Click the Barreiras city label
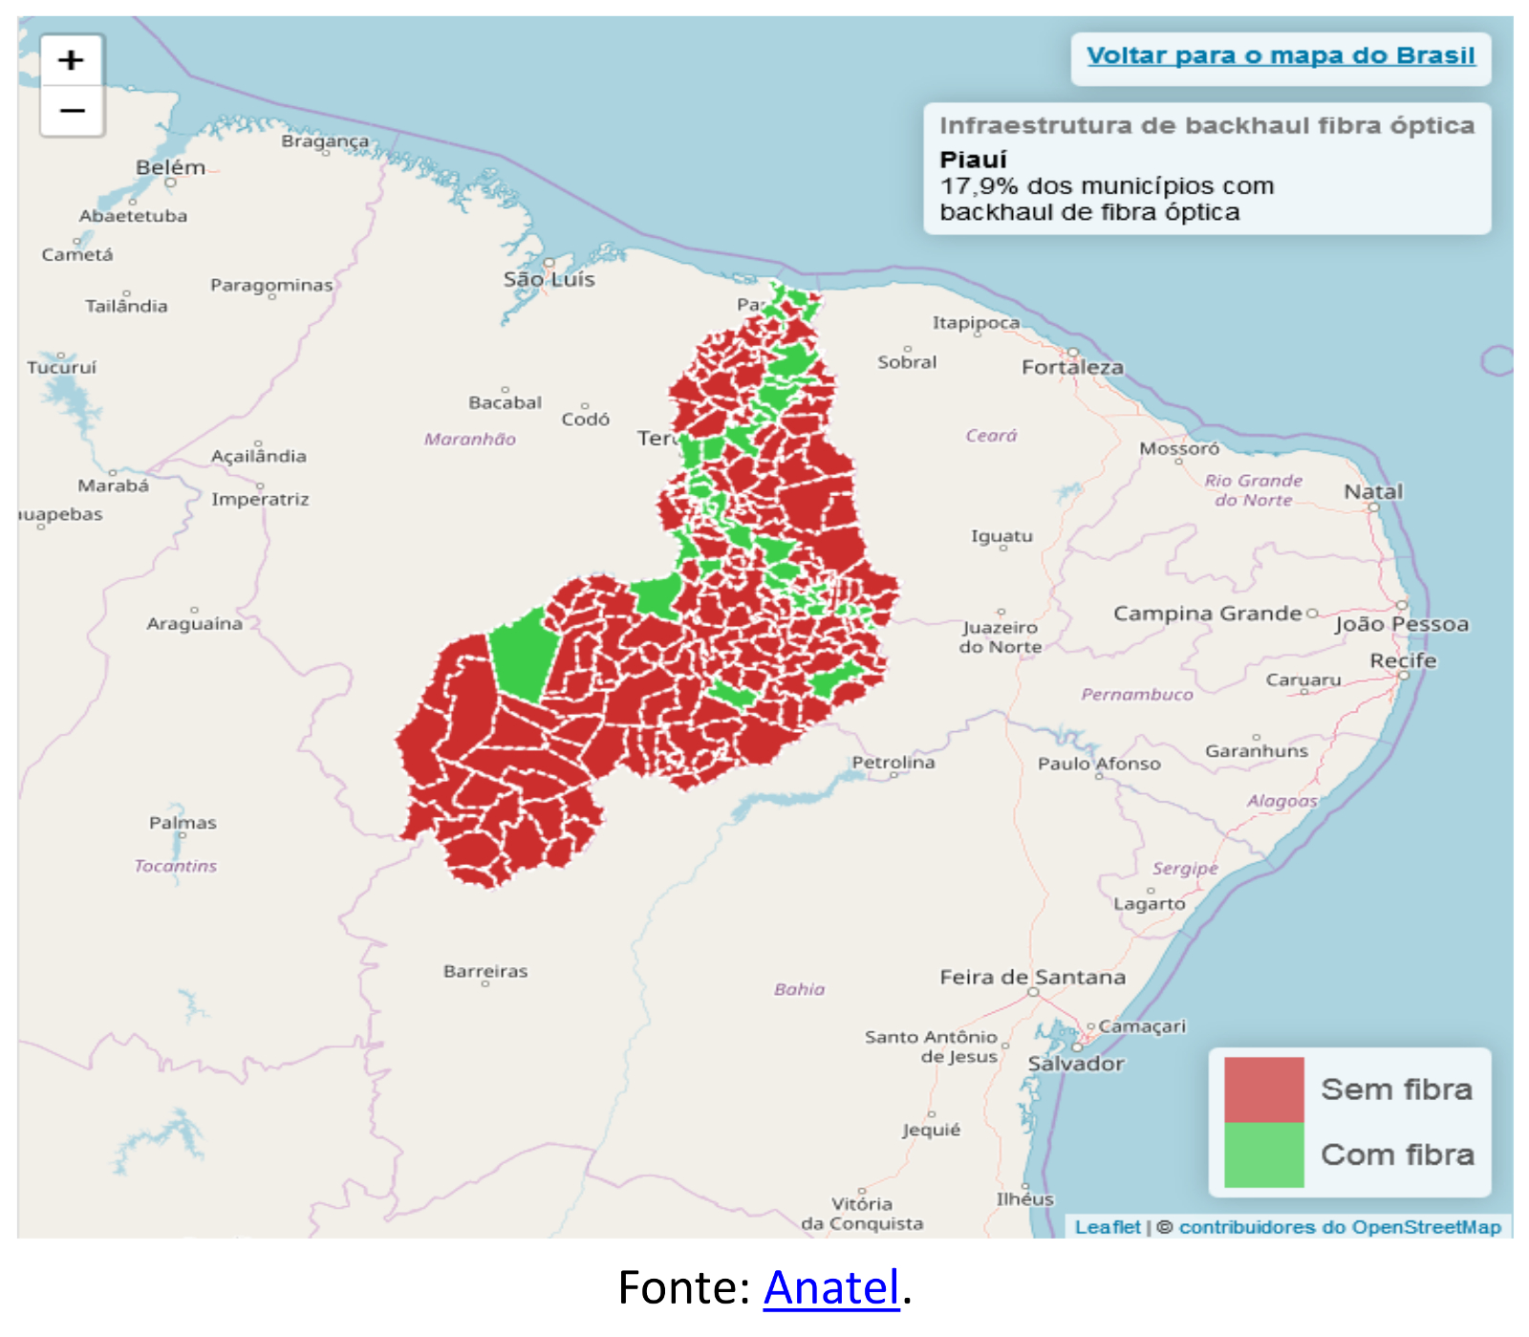The height and width of the screenshot is (1337, 1529). tap(485, 971)
